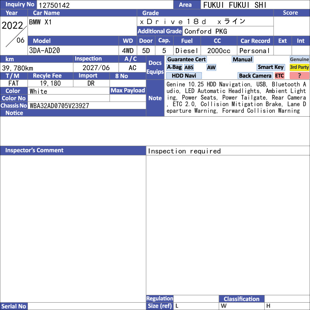Click the Smart Key badge
This screenshot has width=310, height=310.
[270, 67]
